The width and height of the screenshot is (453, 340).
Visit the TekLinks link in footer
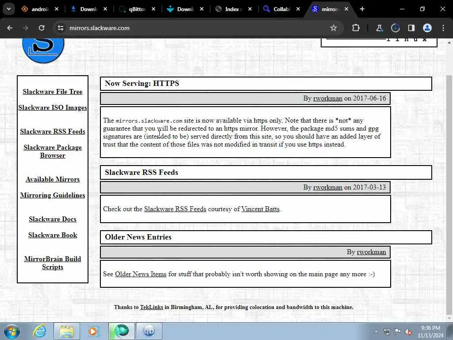[152, 307]
